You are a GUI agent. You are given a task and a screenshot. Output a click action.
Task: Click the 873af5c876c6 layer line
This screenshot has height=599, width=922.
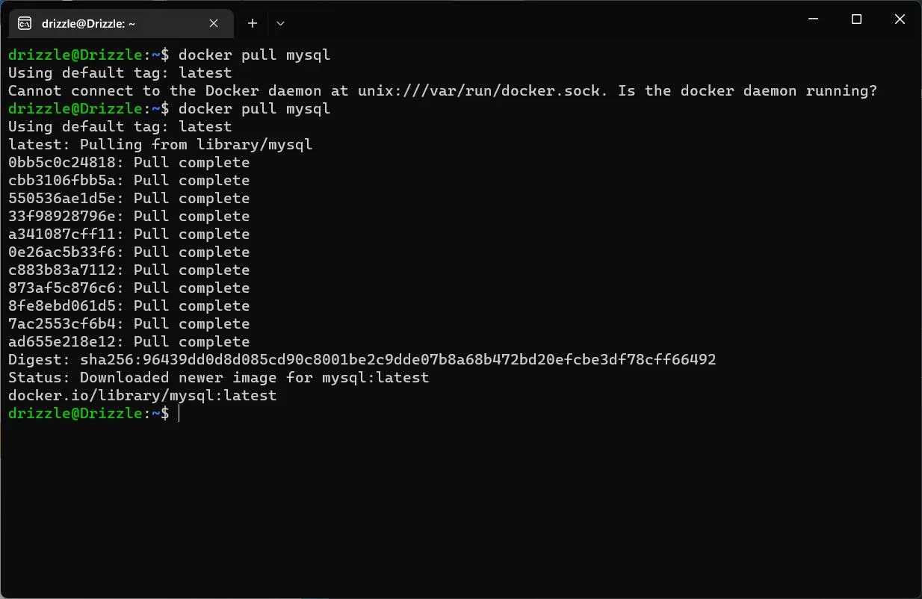[129, 288]
